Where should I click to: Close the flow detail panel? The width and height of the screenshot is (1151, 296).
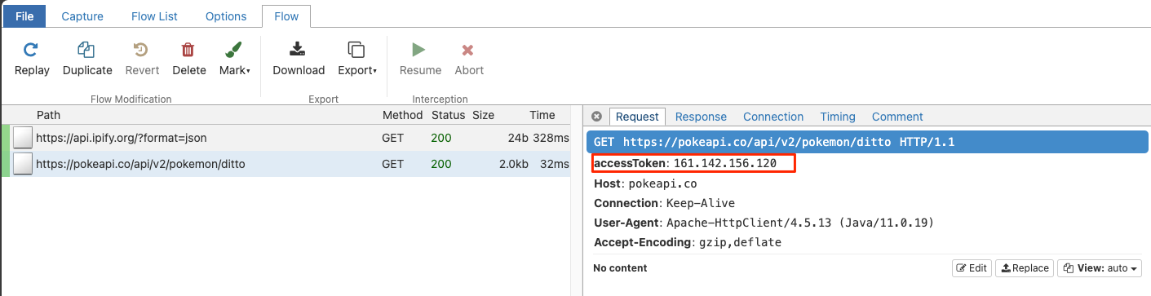click(596, 117)
